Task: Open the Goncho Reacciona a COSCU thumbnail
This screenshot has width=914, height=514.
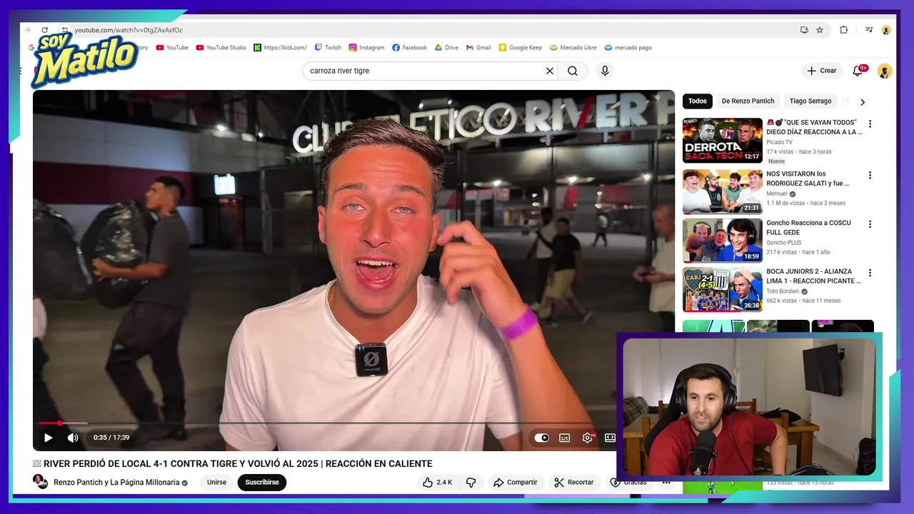Action: (x=723, y=241)
